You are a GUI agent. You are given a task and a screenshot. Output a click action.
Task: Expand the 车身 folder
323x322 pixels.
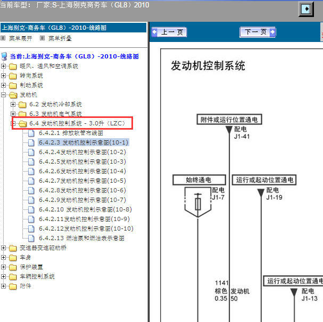[x=3, y=257]
